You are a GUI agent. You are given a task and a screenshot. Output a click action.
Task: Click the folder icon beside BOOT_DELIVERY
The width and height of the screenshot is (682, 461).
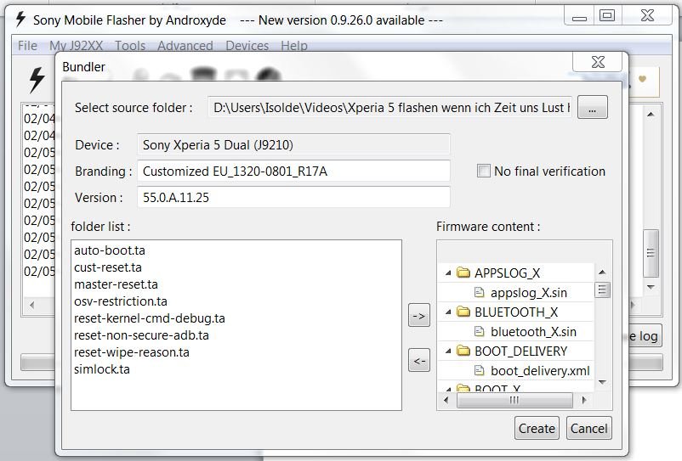coord(463,351)
